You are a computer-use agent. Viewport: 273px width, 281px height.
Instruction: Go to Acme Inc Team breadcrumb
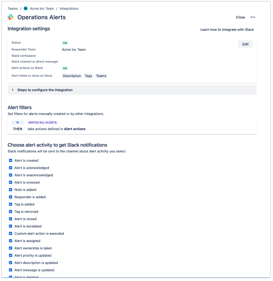tap(42, 8)
